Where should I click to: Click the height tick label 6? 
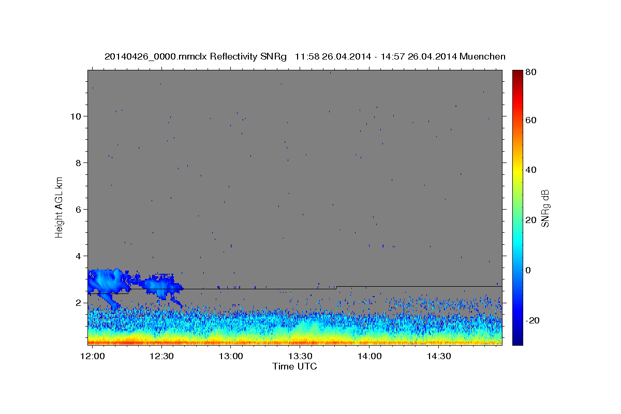coord(79,210)
